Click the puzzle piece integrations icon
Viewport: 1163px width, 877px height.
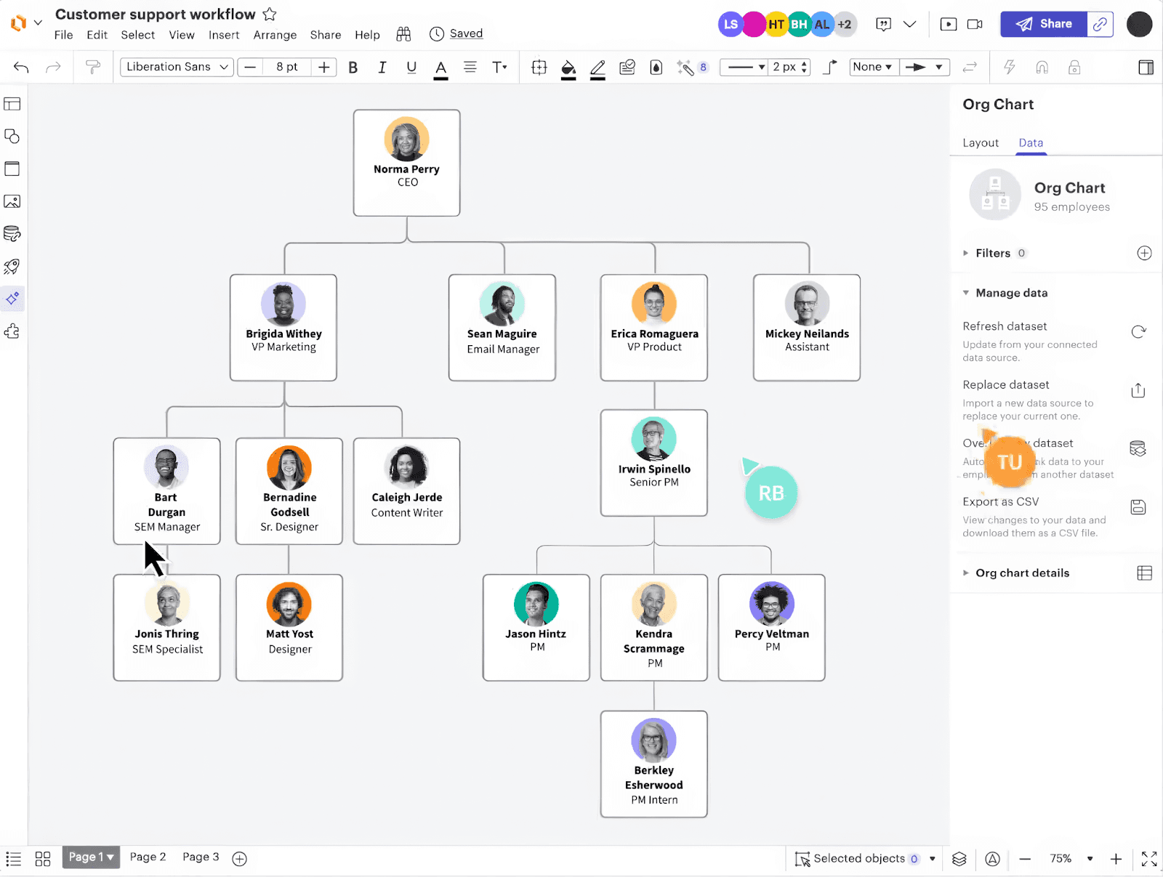coord(12,331)
